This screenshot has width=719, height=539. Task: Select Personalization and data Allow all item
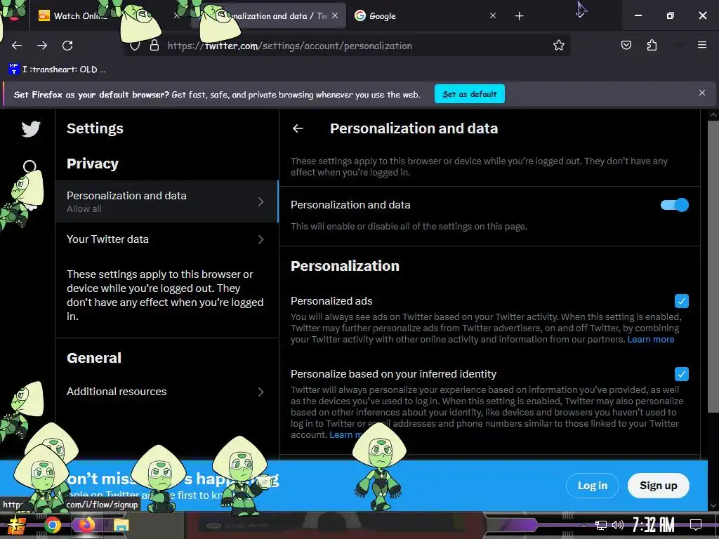tap(167, 201)
